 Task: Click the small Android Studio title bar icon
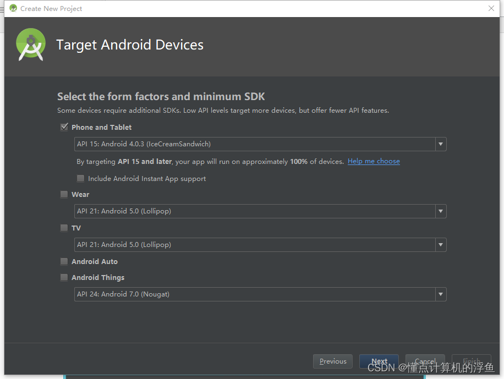[13, 8]
